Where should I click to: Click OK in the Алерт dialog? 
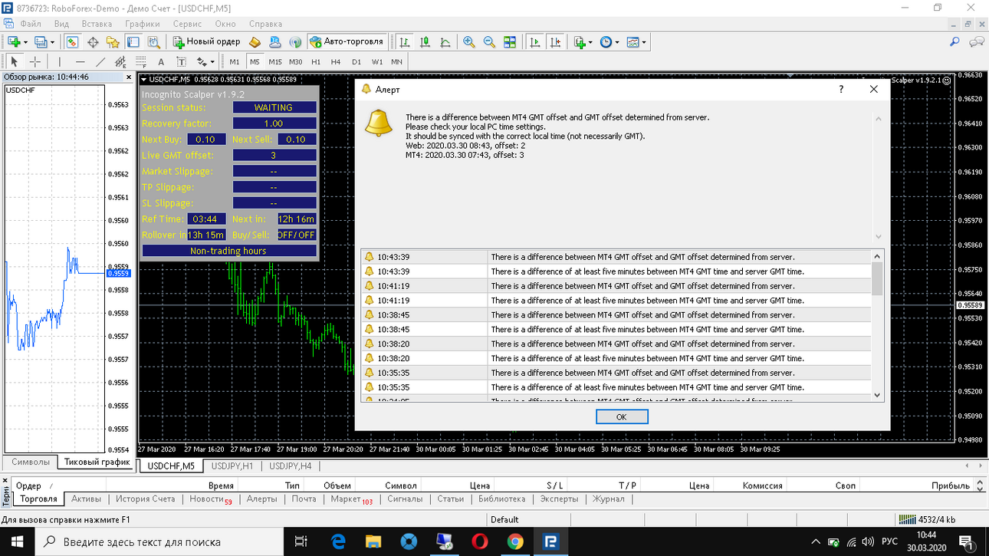[x=622, y=416]
